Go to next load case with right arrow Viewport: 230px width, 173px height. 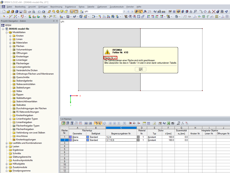(132, 12)
